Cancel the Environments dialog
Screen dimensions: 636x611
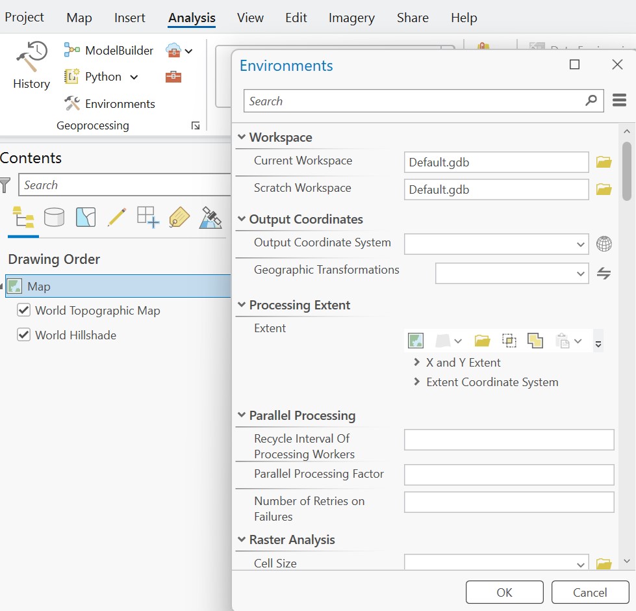pyautogui.click(x=590, y=592)
